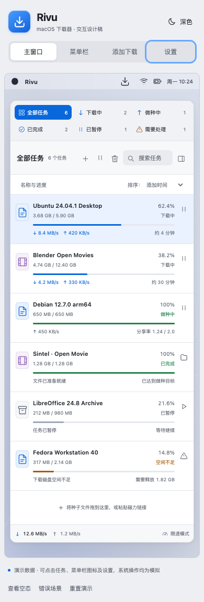Click the Rivu download app logo

(19, 22)
